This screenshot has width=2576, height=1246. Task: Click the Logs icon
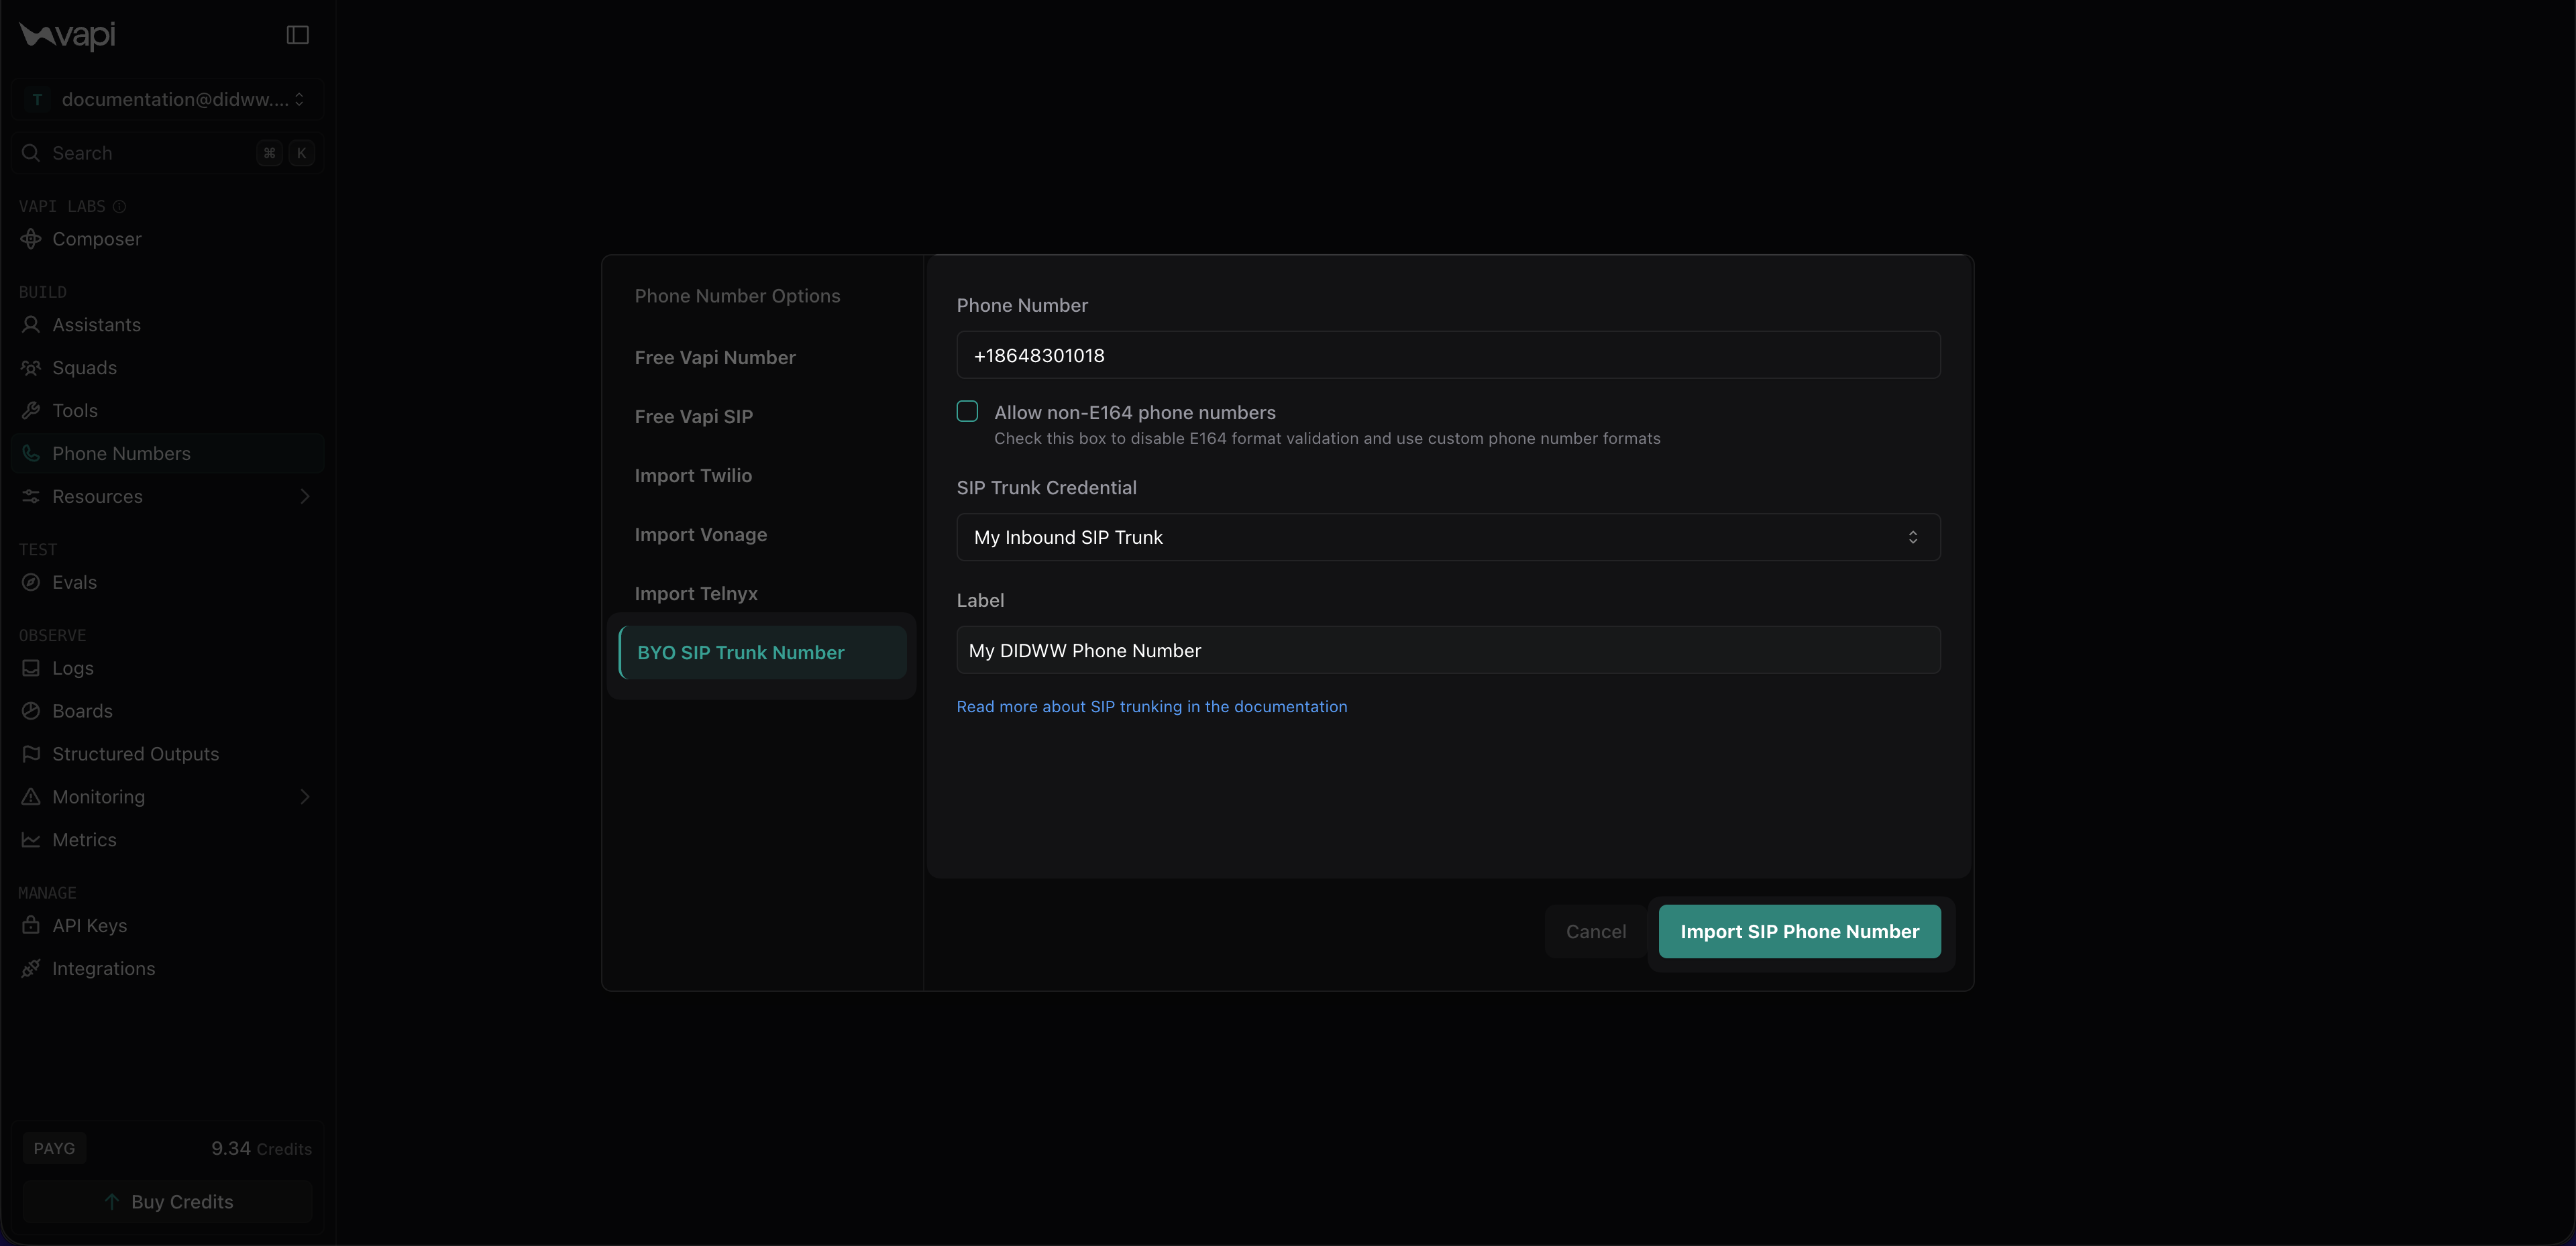(x=31, y=668)
